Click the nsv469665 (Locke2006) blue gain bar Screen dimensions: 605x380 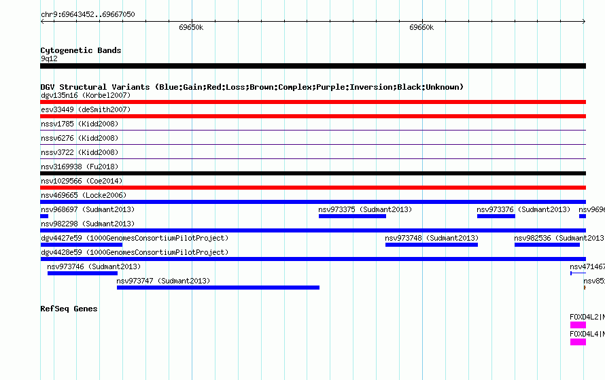point(313,202)
